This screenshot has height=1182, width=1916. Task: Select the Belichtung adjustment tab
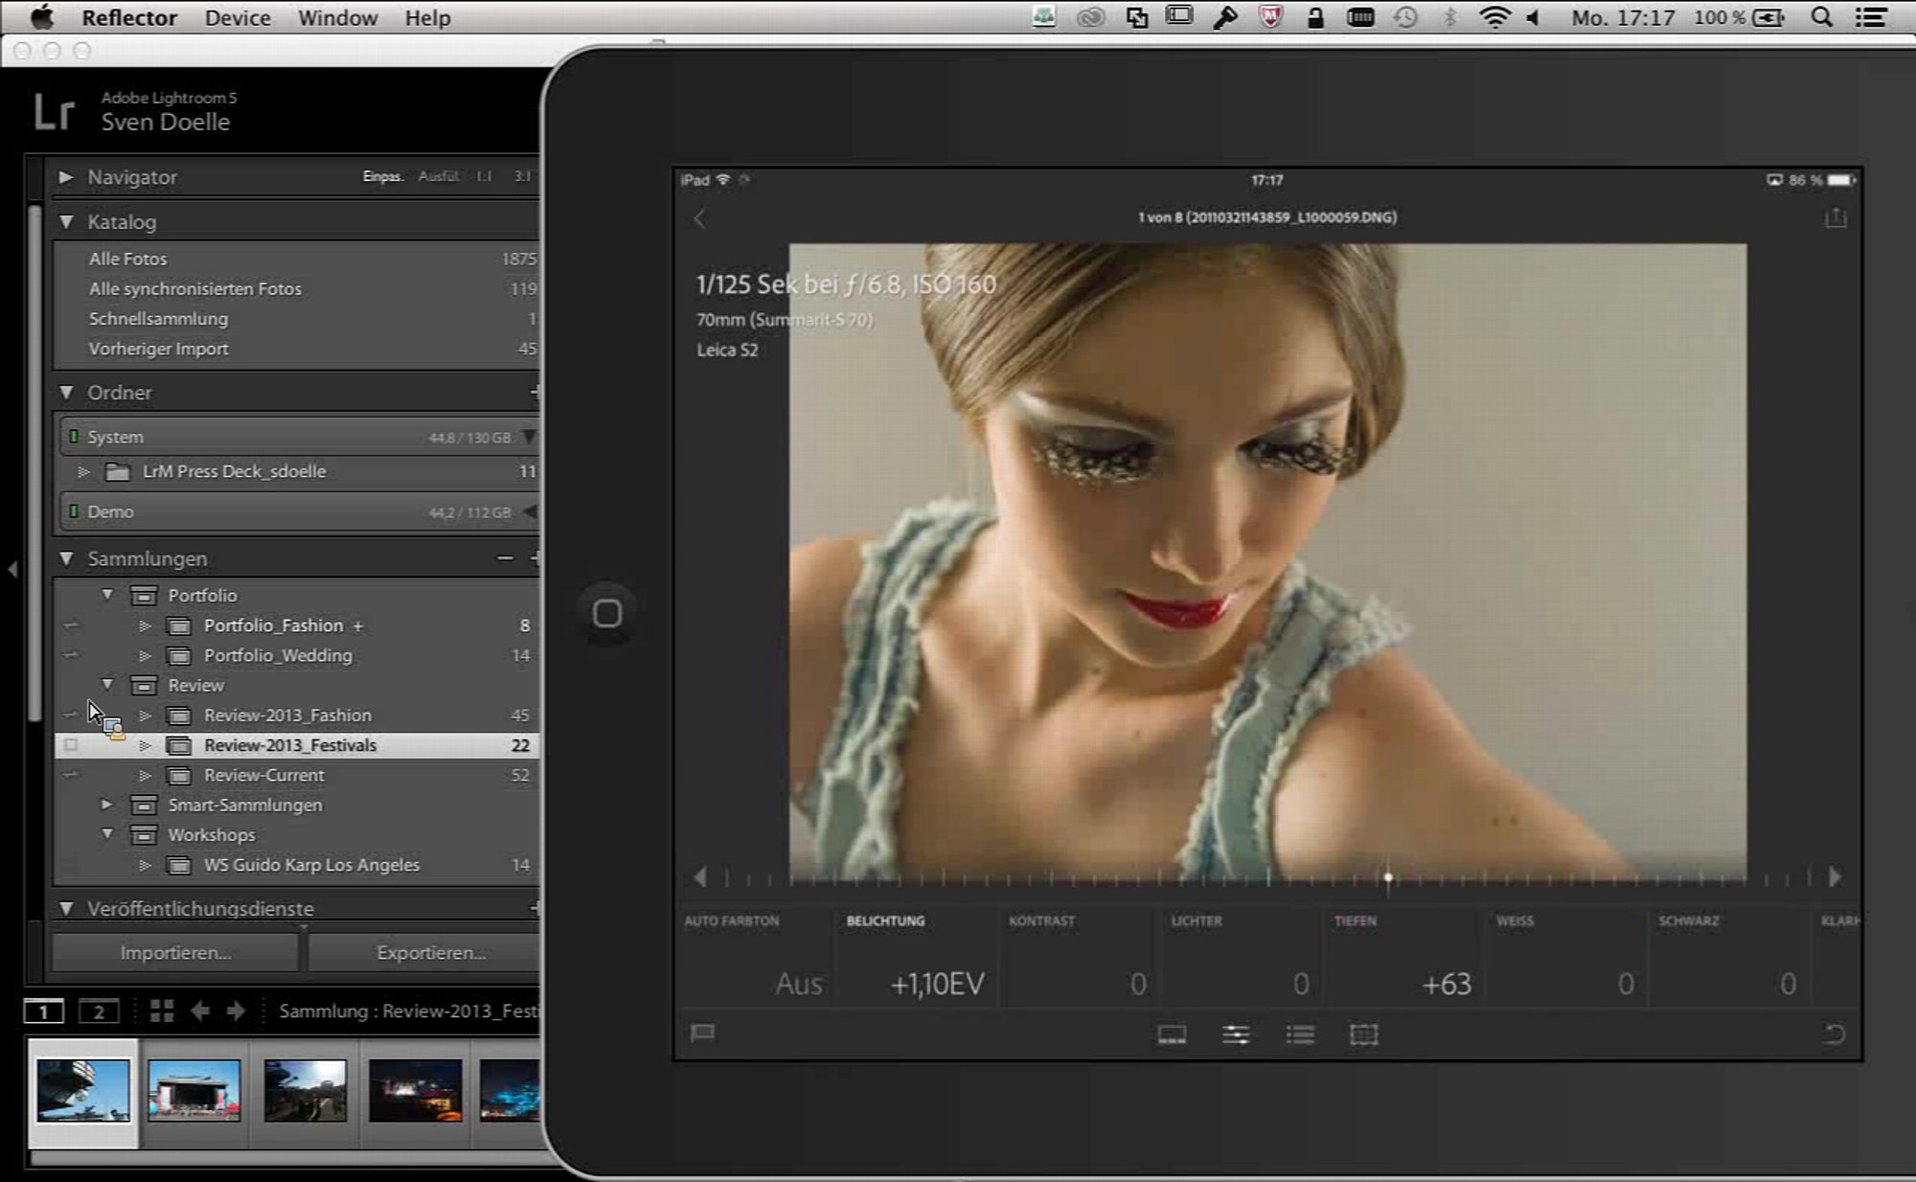point(885,921)
